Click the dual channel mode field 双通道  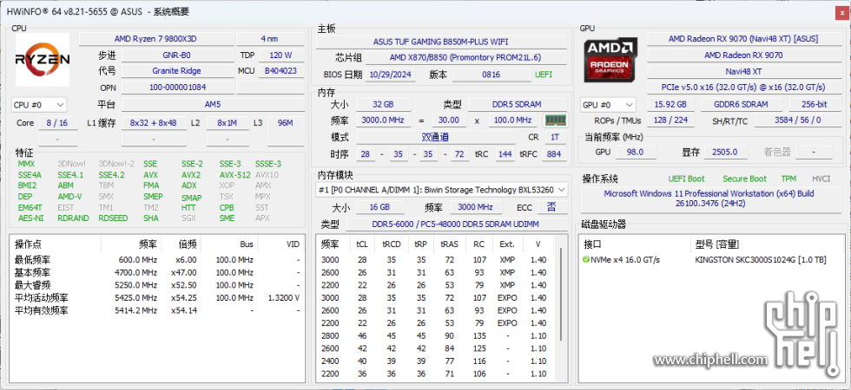pyautogui.click(x=435, y=138)
